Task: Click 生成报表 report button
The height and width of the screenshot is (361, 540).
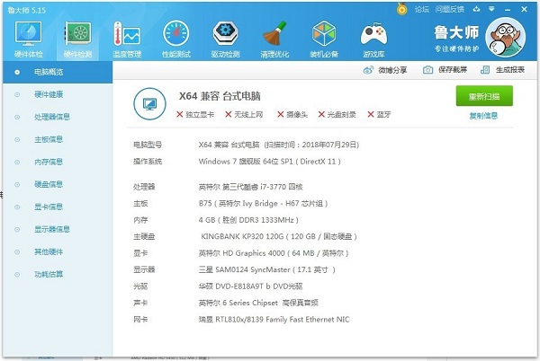Action: click(x=504, y=70)
